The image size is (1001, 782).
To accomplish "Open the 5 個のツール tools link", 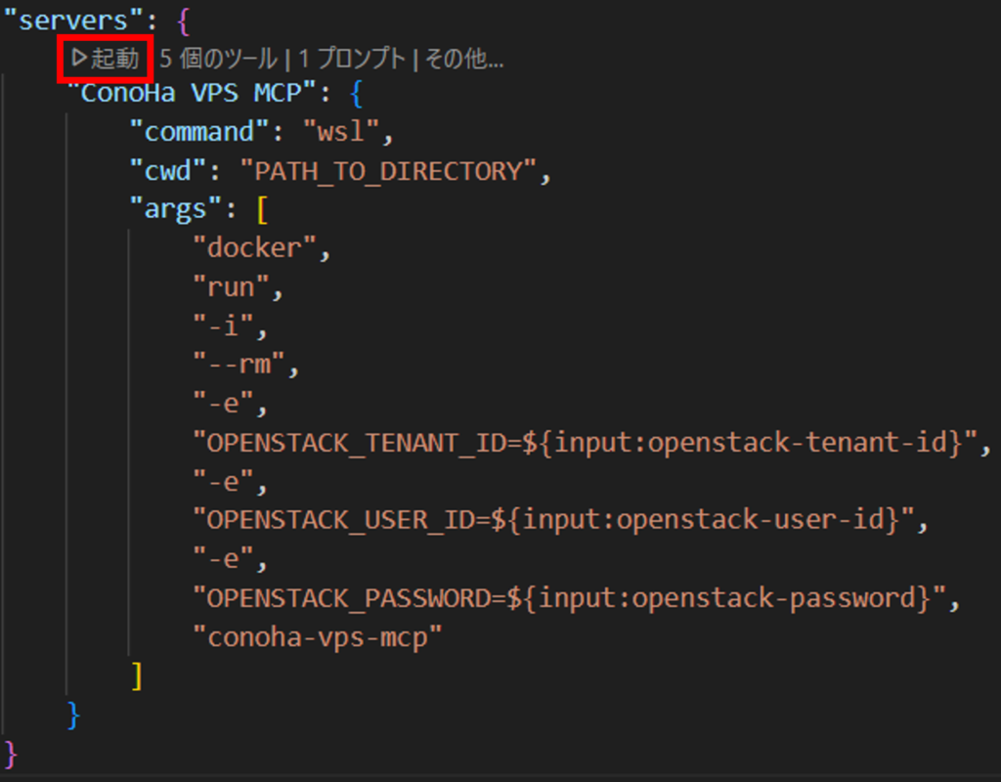I will click(x=219, y=59).
